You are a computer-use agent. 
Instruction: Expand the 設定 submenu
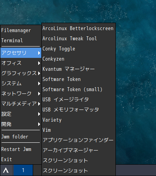(x=21, y=114)
